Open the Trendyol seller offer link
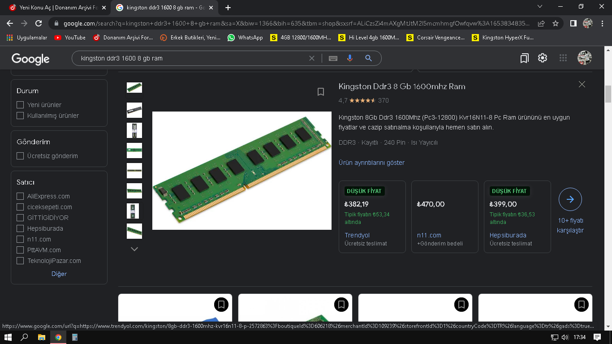 (x=357, y=235)
